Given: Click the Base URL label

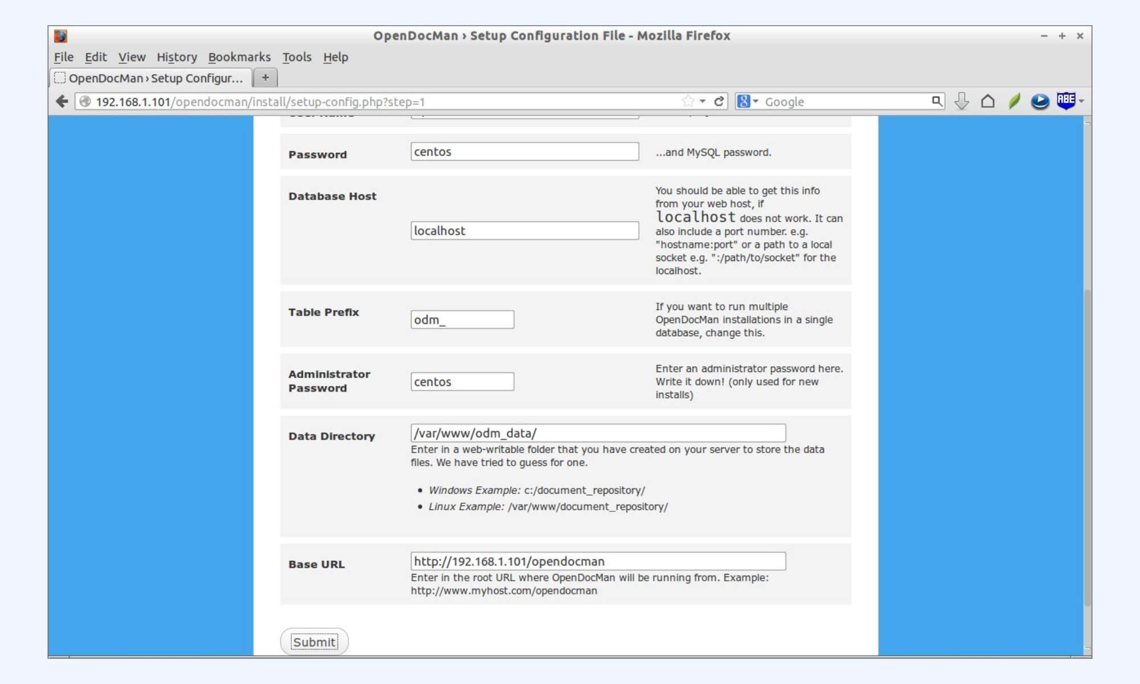Looking at the screenshot, I should coord(316,564).
